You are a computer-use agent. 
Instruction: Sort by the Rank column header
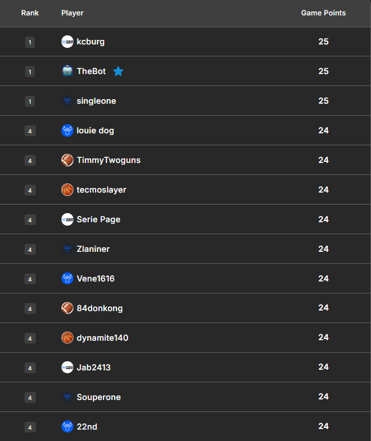(x=30, y=13)
